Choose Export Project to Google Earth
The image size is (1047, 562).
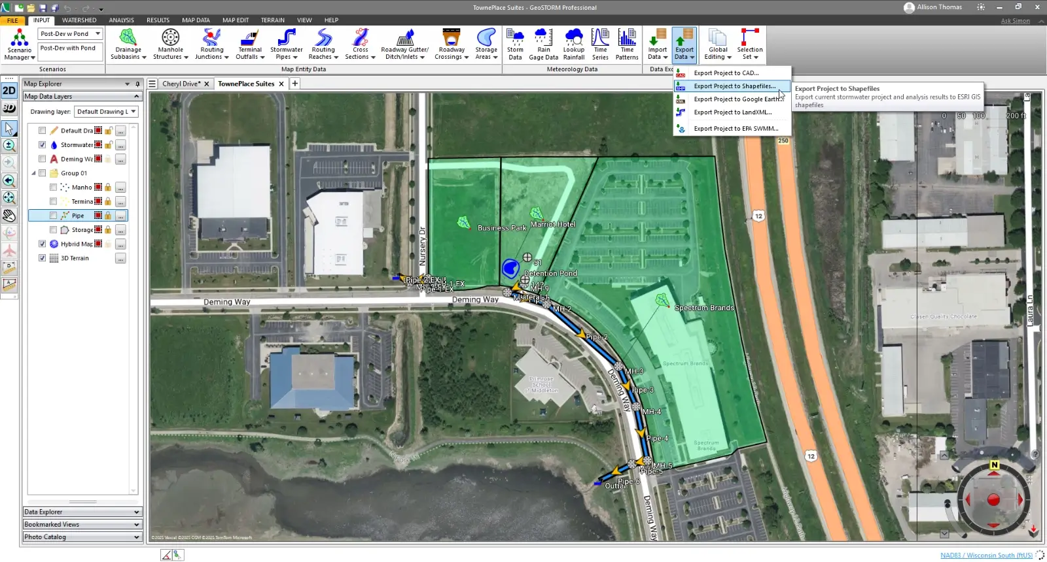coord(737,99)
